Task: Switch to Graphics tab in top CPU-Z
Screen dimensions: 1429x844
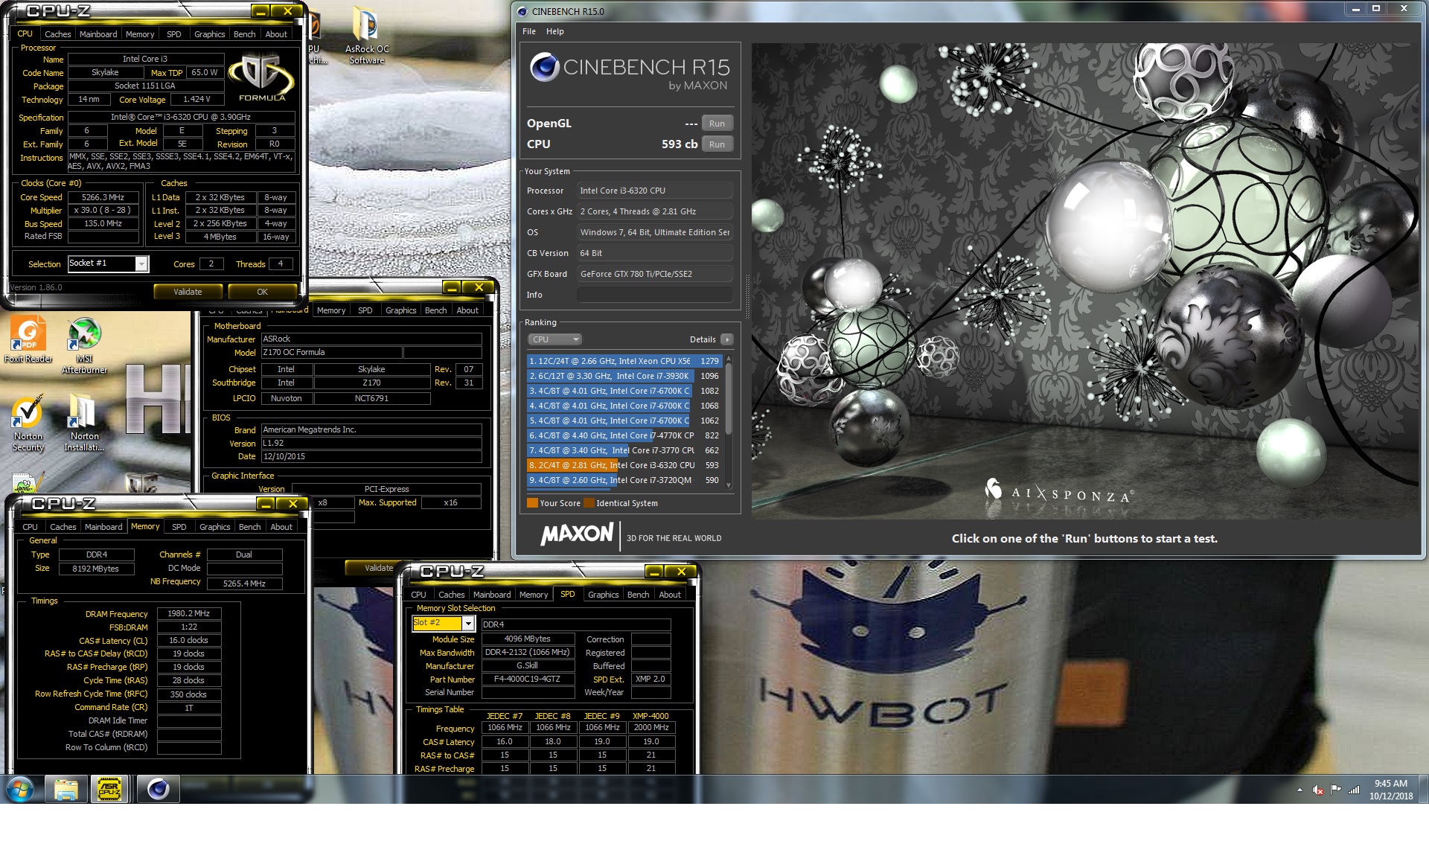Action: tap(209, 34)
